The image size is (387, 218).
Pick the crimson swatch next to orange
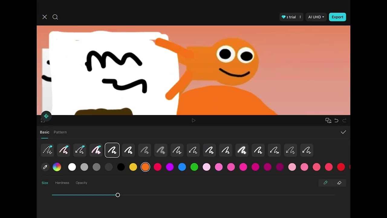pyautogui.click(x=158, y=167)
